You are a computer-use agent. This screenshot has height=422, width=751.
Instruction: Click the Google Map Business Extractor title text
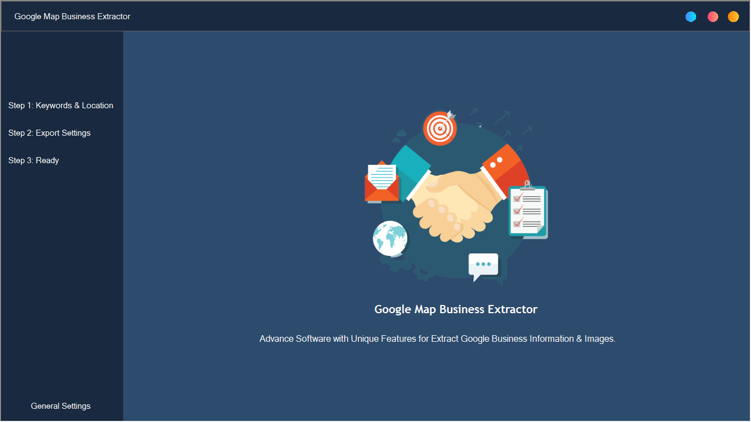[x=72, y=16]
